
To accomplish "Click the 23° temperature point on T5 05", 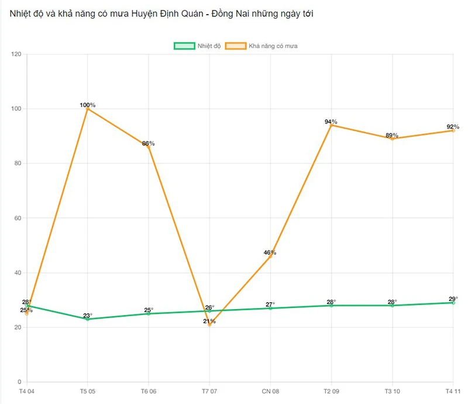I will point(88,319).
